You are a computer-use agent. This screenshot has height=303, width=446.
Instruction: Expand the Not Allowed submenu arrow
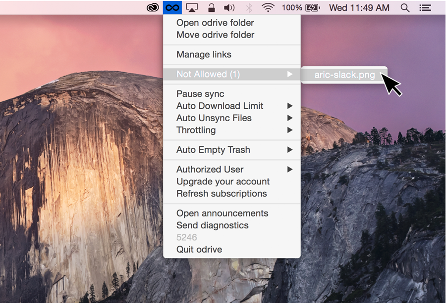(290, 74)
